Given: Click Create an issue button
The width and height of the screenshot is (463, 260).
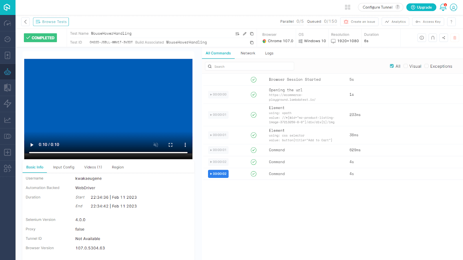Looking at the screenshot, I should [x=359, y=22].
